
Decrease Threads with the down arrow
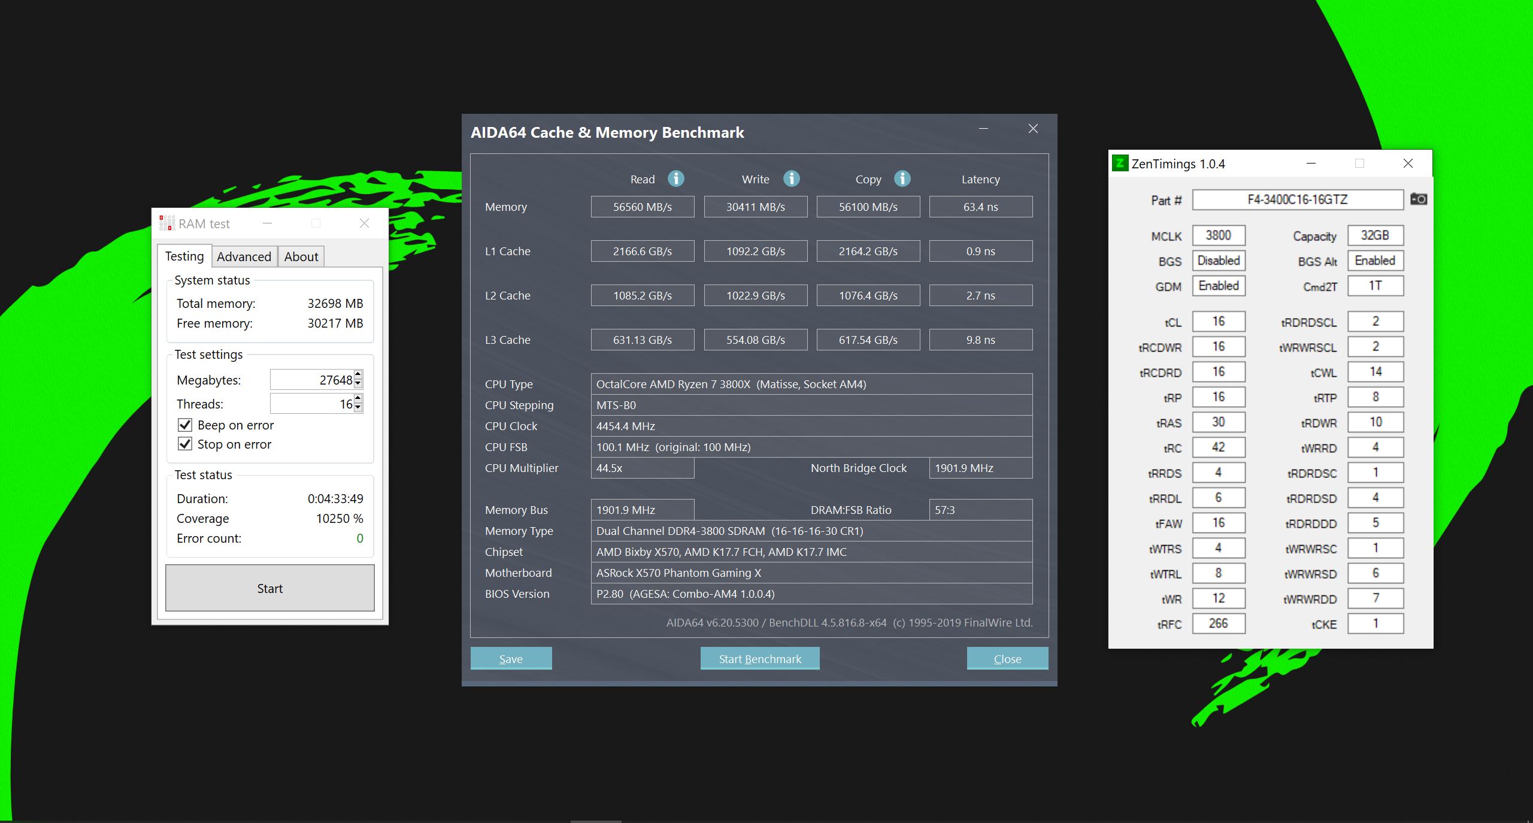358,408
